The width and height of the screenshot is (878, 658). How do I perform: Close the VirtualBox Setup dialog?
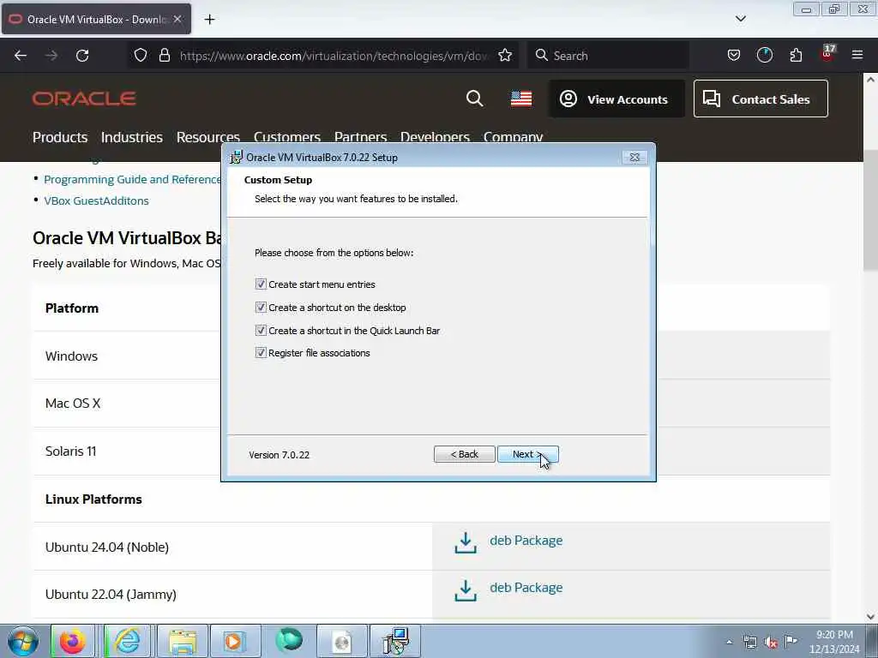[634, 158]
